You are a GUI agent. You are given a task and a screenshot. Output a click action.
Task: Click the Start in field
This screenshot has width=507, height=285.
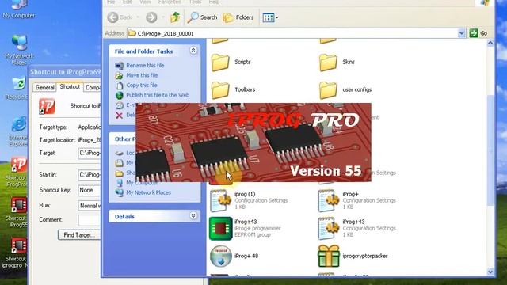pyautogui.click(x=90, y=175)
